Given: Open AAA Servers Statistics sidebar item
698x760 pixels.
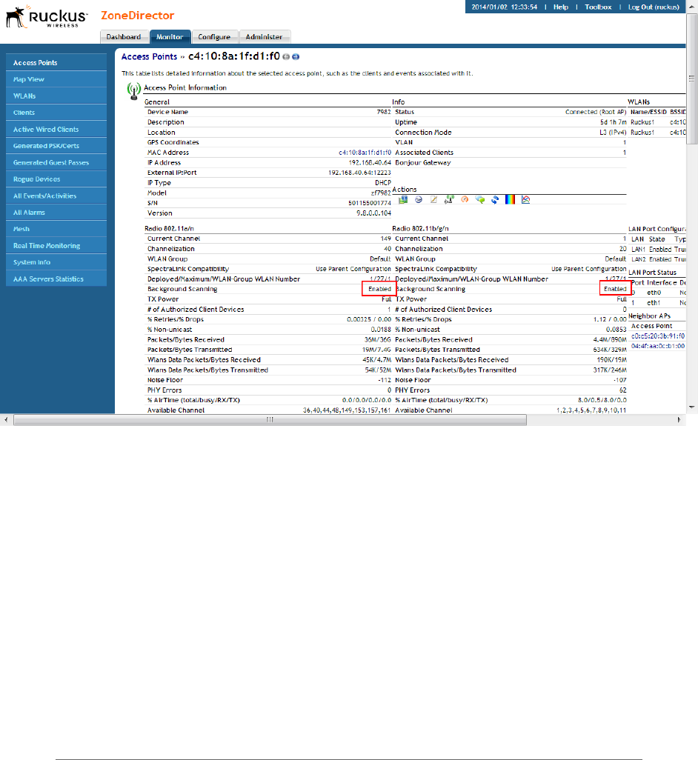Looking at the screenshot, I should pyautogui.click(x=56, y=279).
